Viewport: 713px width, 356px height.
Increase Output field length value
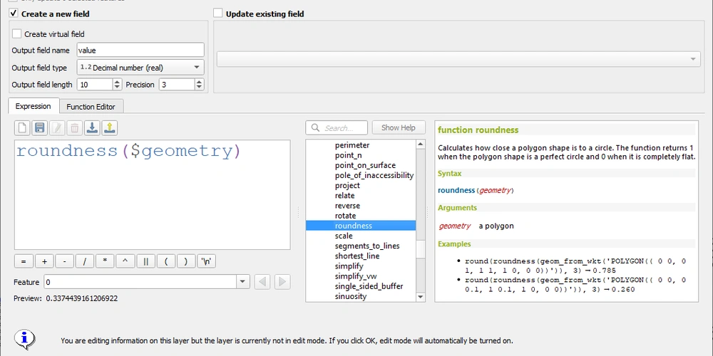click(117, 81)
